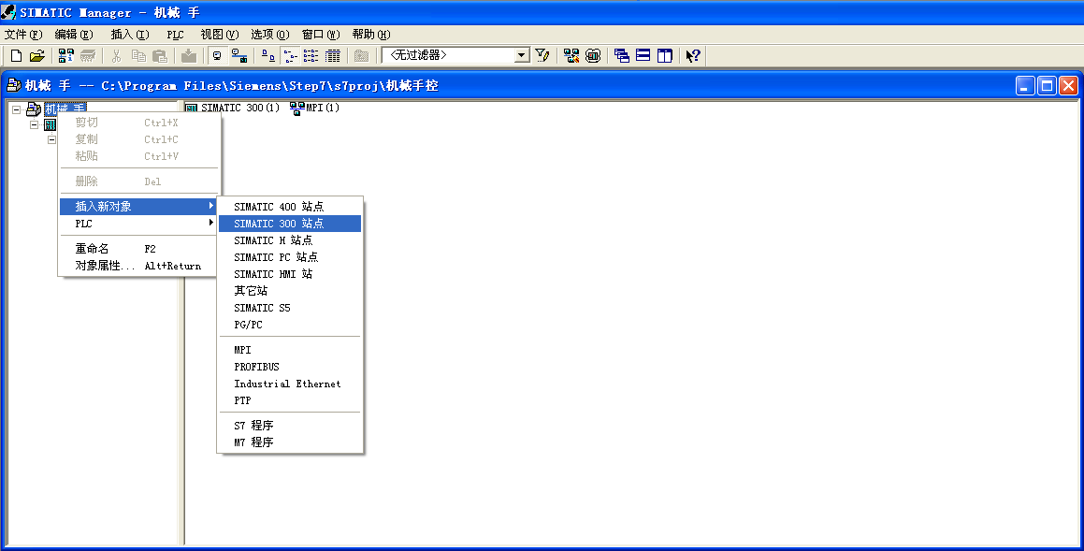The height and width of the screenshot is (551, 1084).
Task: Insert a SIMATIC HMI 站
Action: pyautogui.click(x=290, y=274)
